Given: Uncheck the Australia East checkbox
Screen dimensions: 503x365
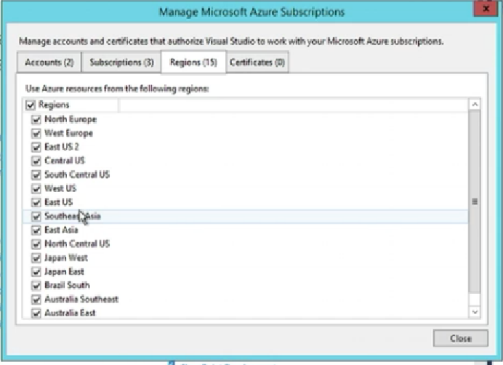Looking at the screenshot, I should pos(36,313).
